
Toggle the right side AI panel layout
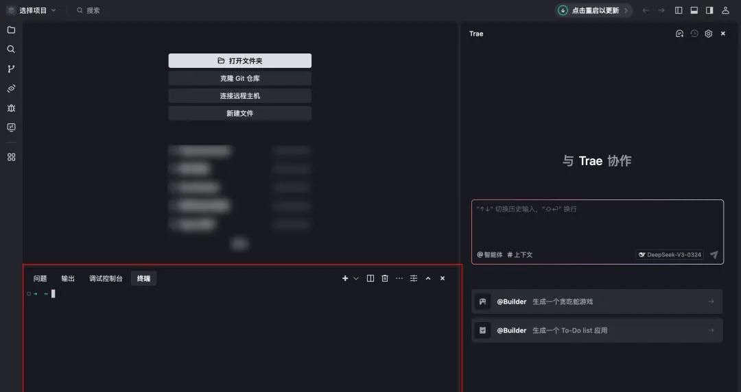(x=709, y=10)
